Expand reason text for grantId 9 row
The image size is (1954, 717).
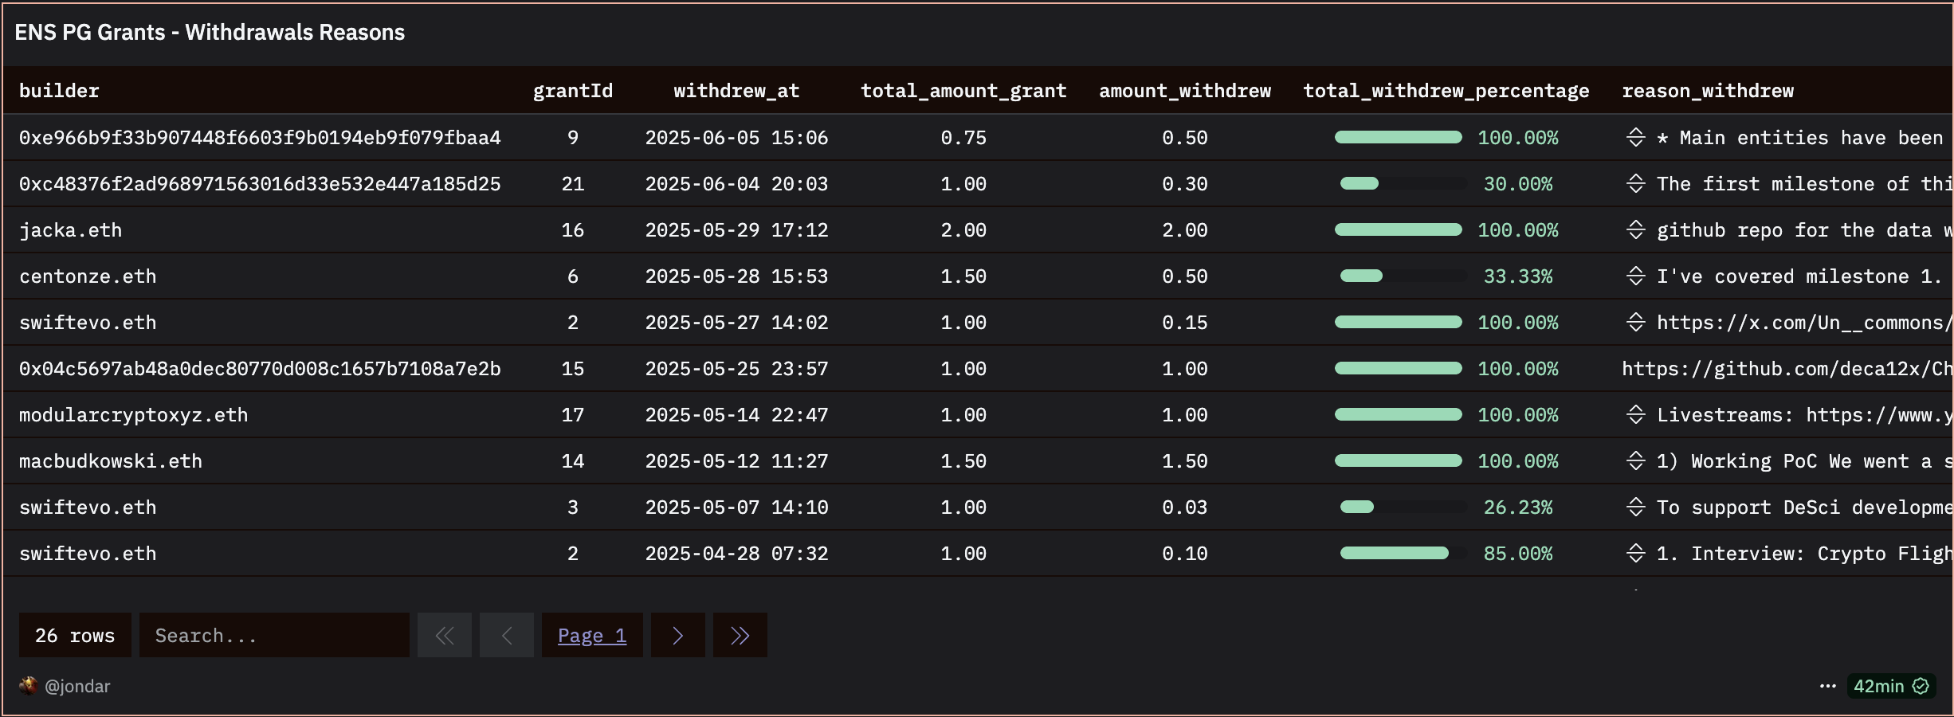[1635, 137]
